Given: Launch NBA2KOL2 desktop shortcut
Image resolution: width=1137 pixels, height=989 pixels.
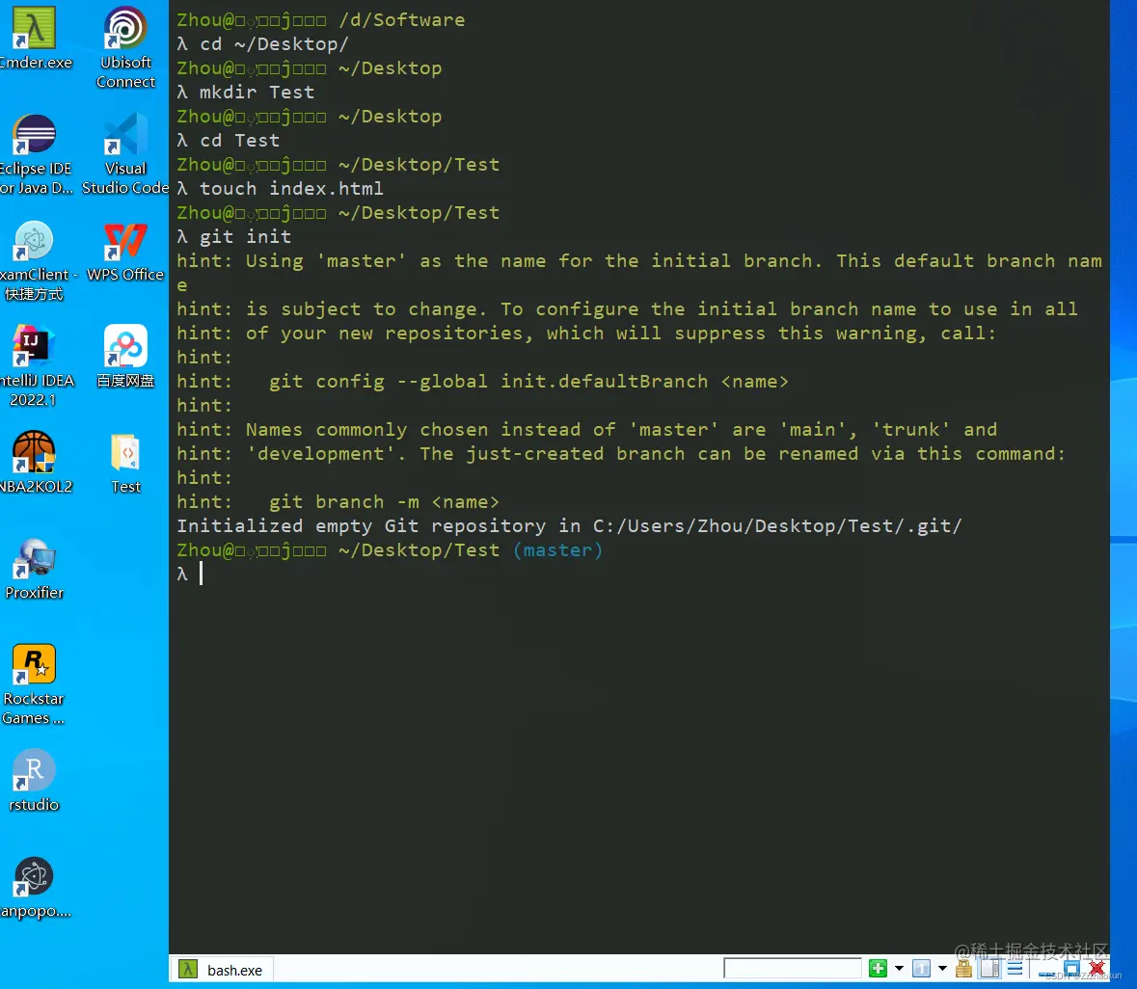Looking at the screenshot, I should click(x=34, y=463).
